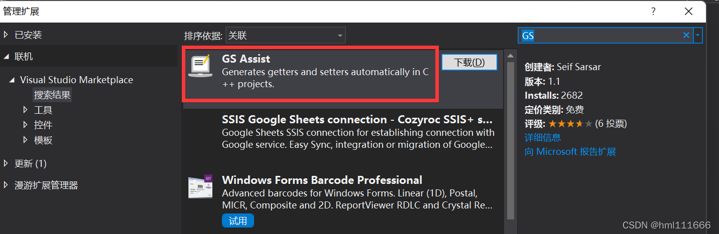
Task: Select Windows Forms Barcode Professional title
Action: coord(322,180)
